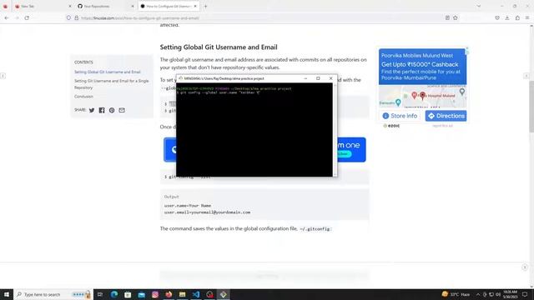
Task: Open the notification center icon
Action: click(525, 294)
